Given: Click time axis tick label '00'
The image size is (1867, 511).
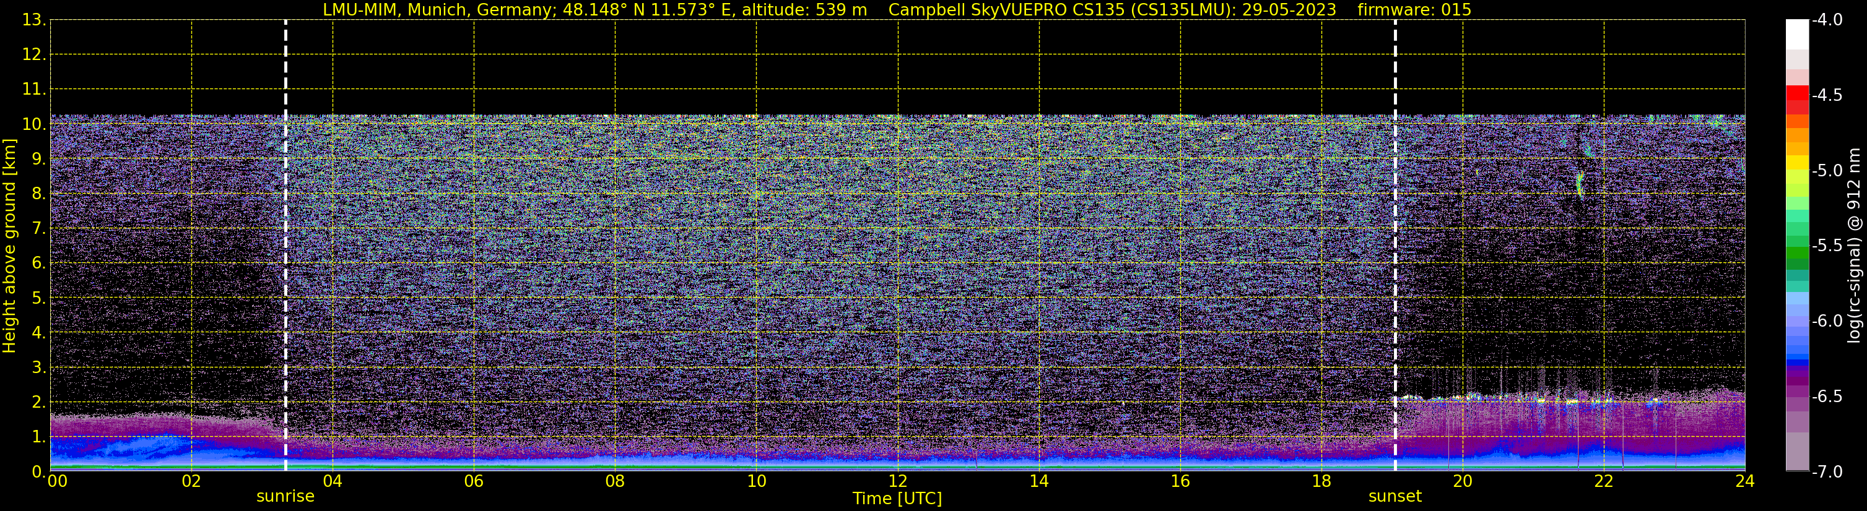Looking at the screenshot, I should pos(57,481).
